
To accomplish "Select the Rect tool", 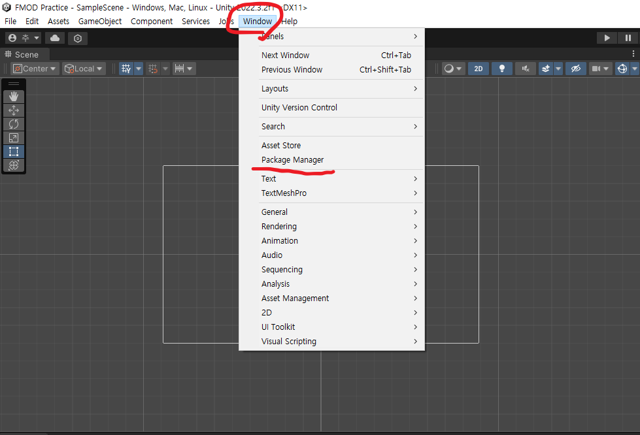I will pyautogui.click(x=14, y=152).
